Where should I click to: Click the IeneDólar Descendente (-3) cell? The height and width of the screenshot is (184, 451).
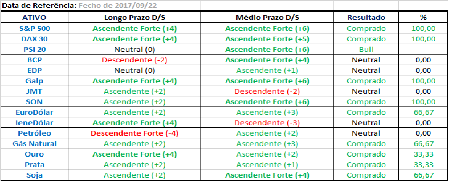coord(267,123)
